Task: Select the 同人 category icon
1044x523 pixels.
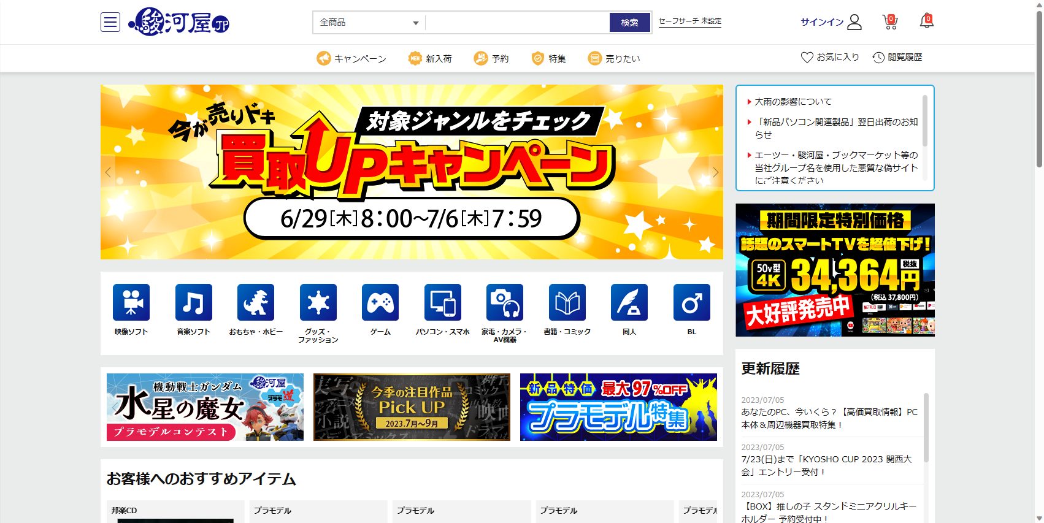Action: (x=629, y=302)
